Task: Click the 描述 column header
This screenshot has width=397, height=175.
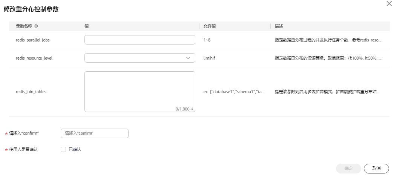Action: (279, 26)
